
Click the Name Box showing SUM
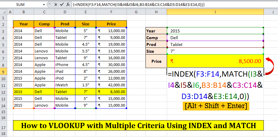[21, 5]
